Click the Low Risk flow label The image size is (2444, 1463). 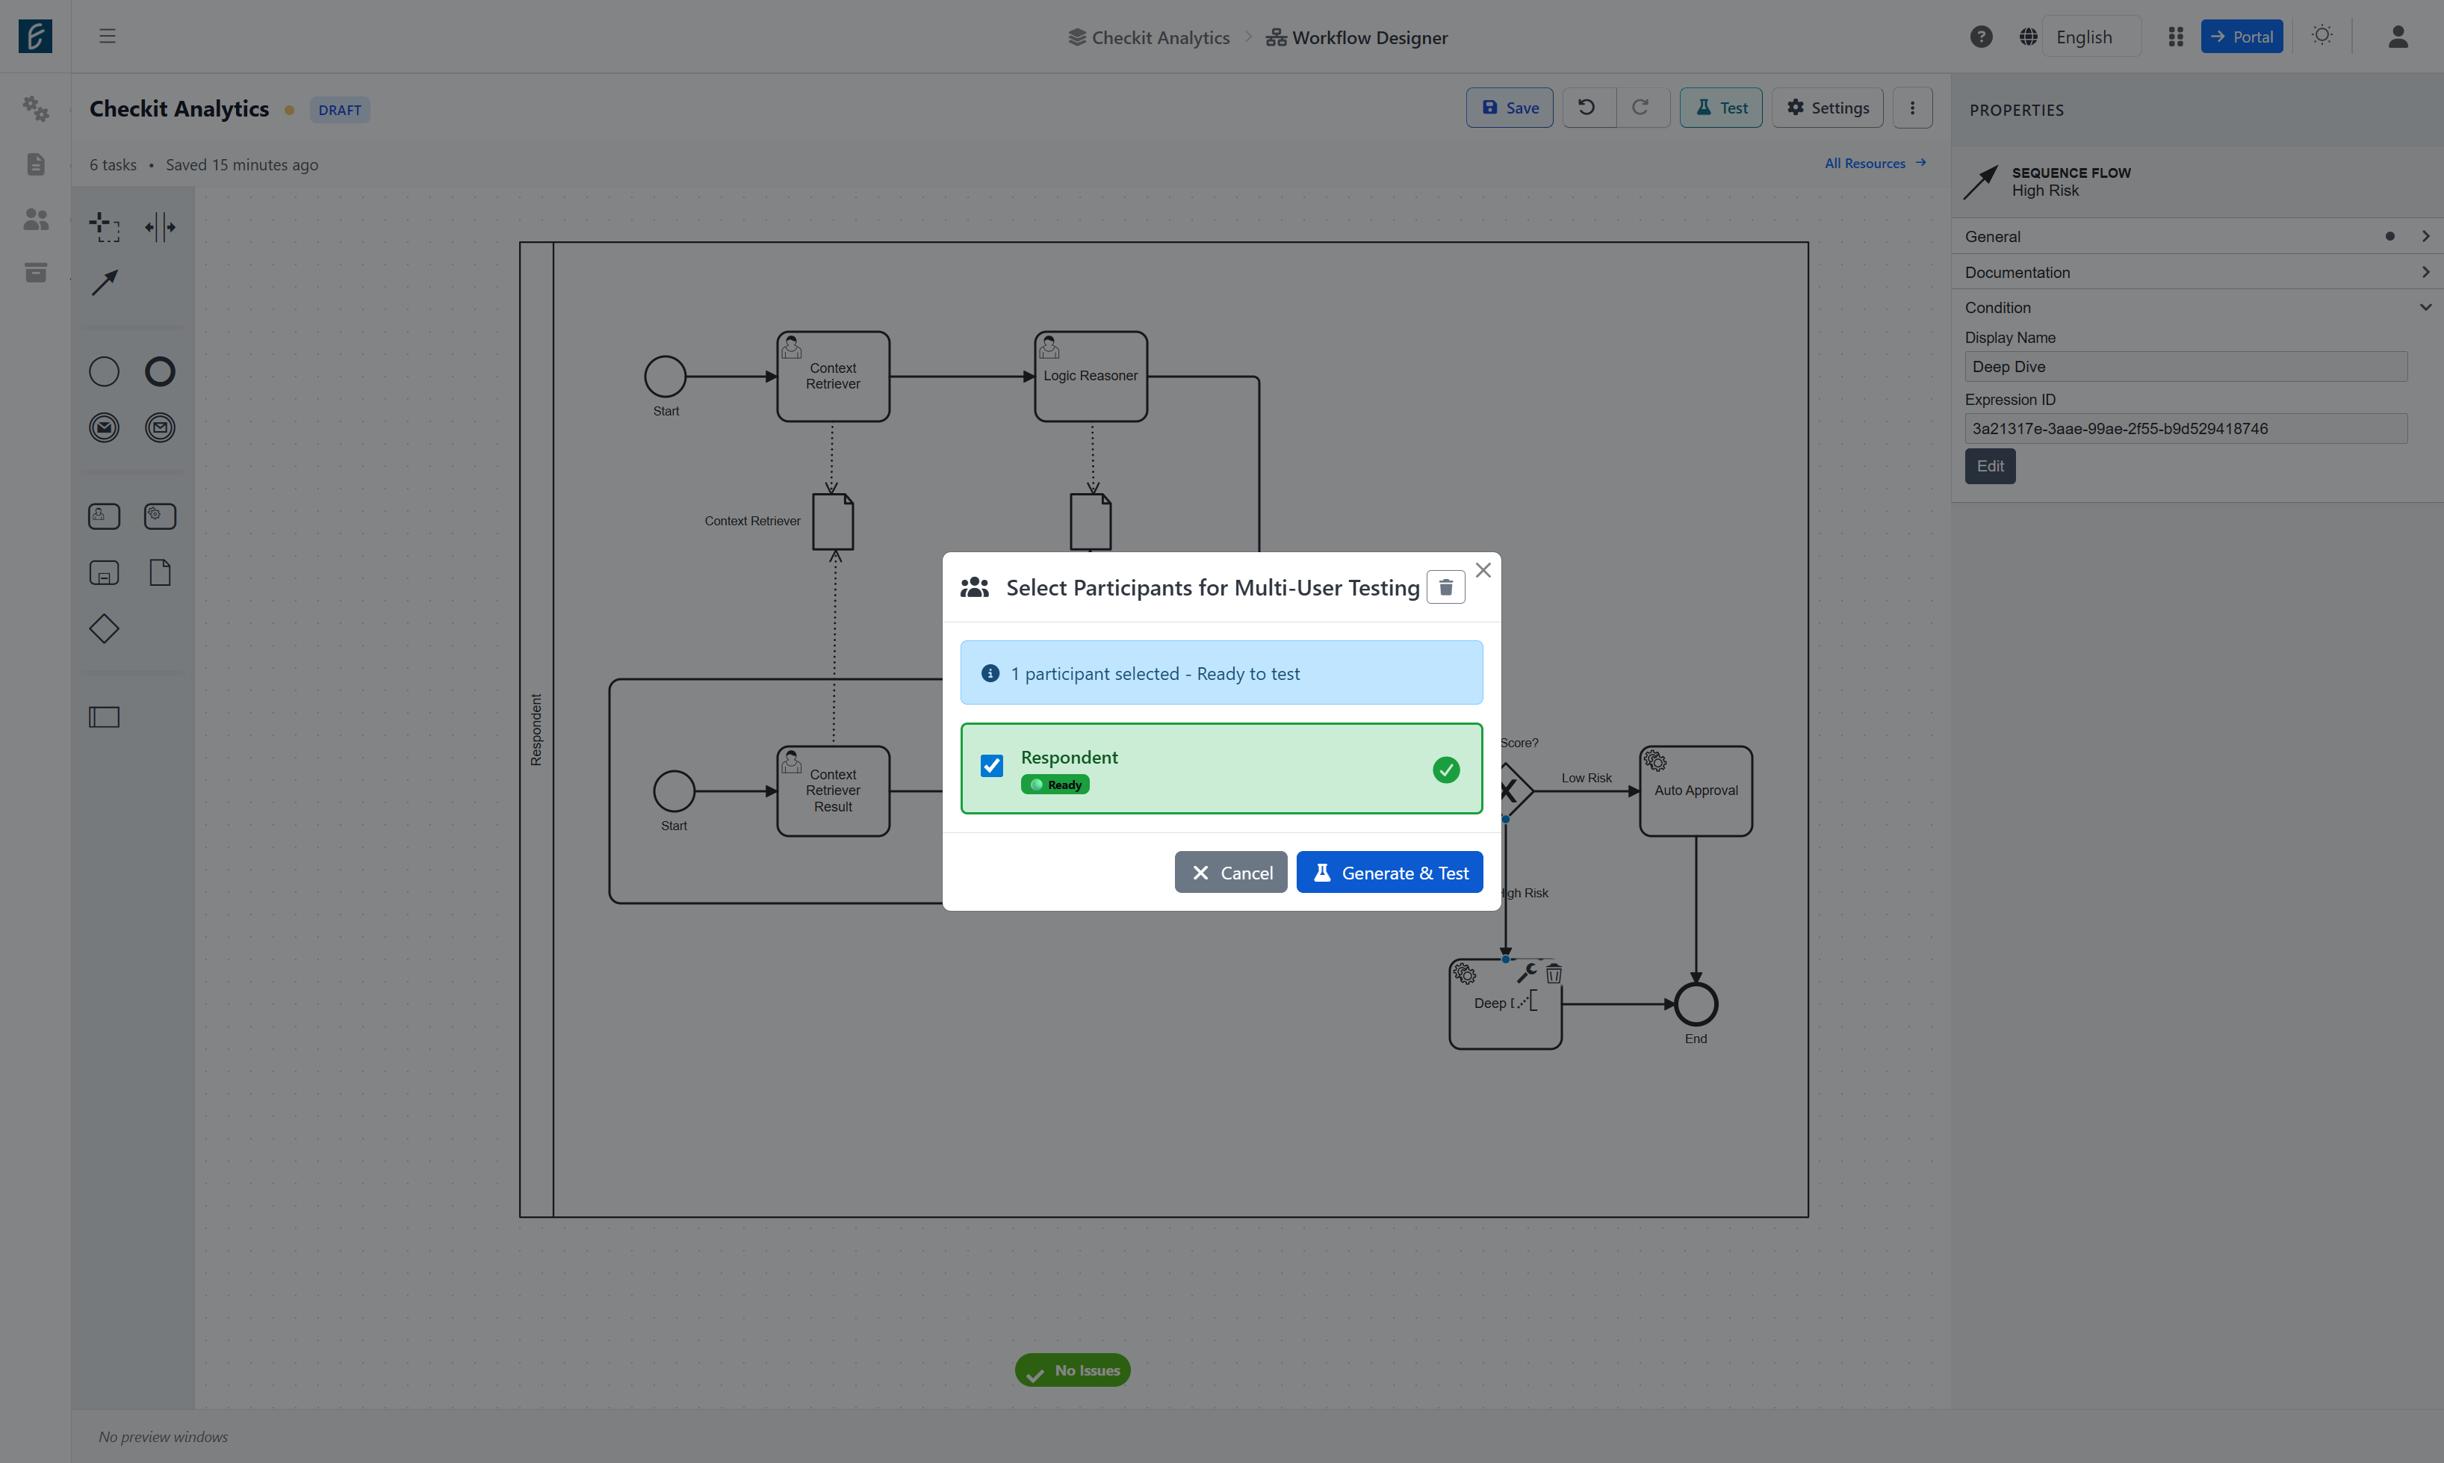(1586, 778)
